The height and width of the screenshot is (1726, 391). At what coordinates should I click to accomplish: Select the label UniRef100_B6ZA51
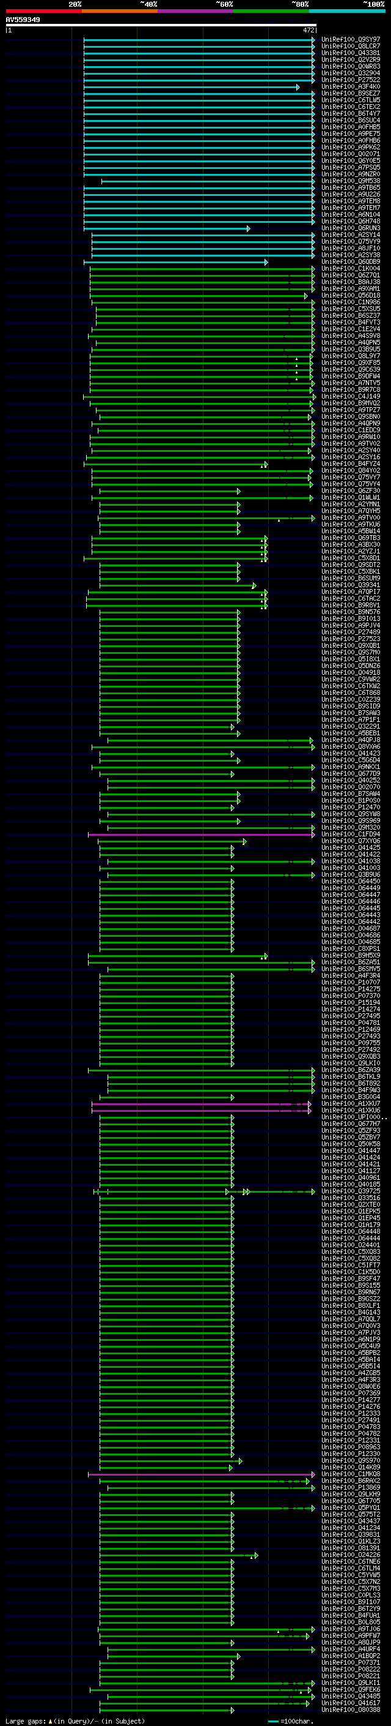point(351,963)
